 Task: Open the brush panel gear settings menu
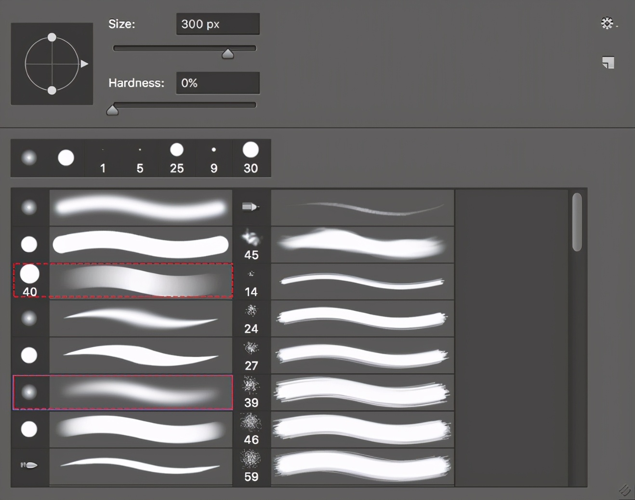point(607,23)
